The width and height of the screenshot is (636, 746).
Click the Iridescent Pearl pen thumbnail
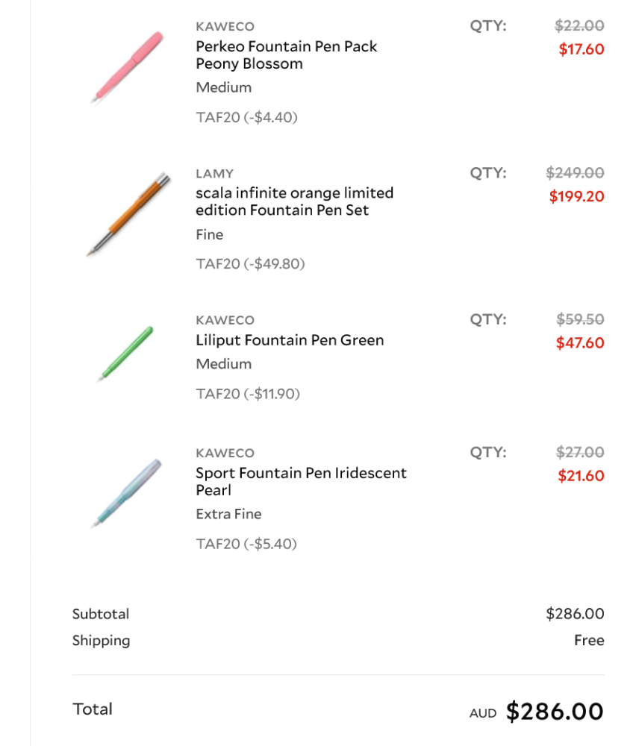pyautogui.click(x=127, y=489)
